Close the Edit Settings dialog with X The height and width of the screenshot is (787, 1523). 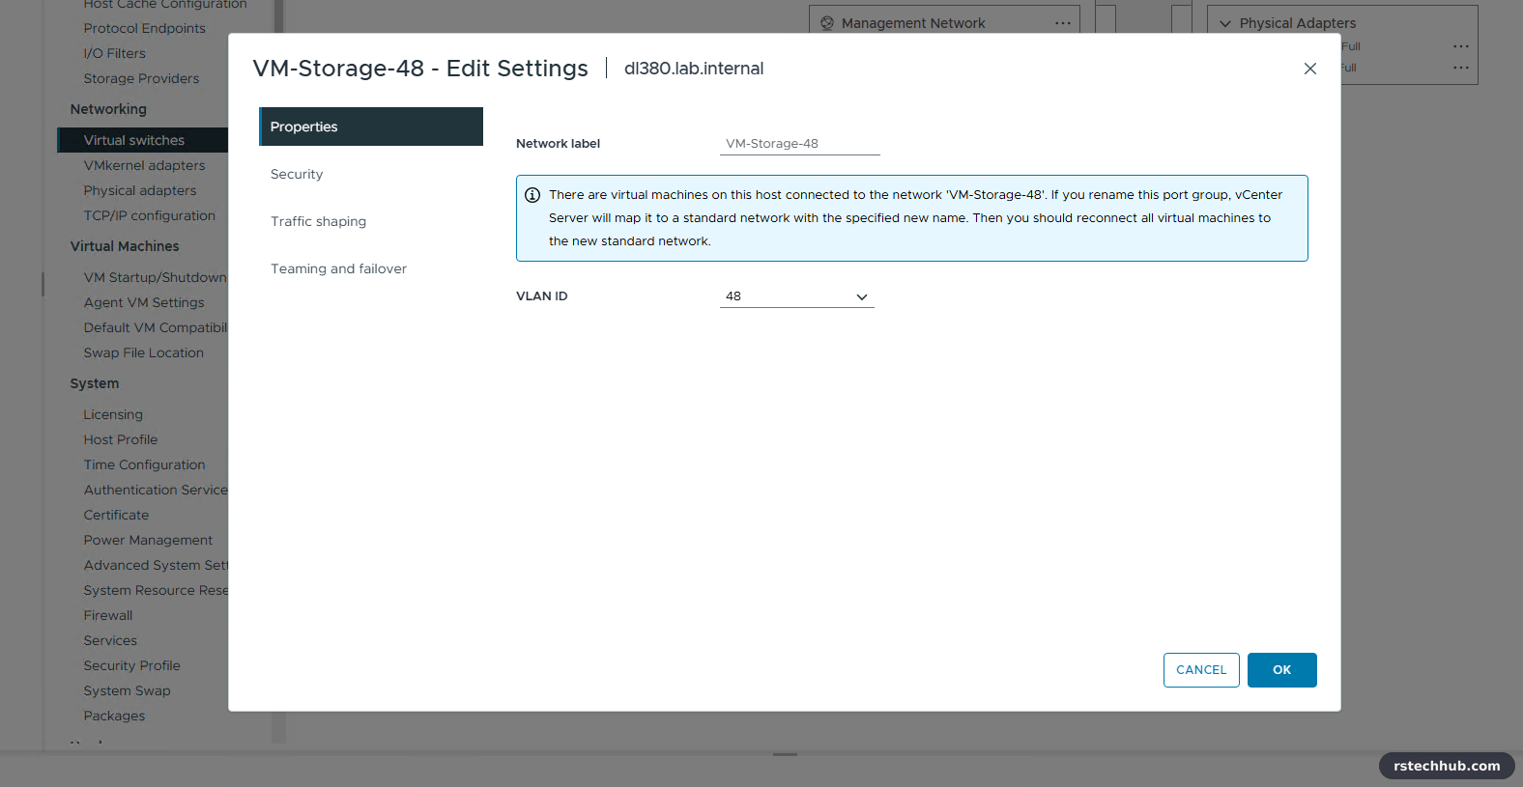click(1309, 69)
